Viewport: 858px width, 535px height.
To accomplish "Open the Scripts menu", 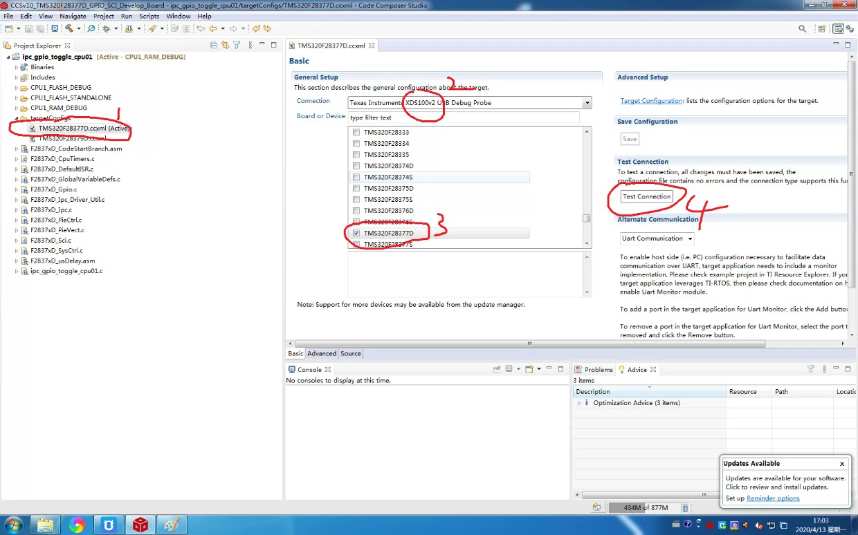I will pos(149,16).
